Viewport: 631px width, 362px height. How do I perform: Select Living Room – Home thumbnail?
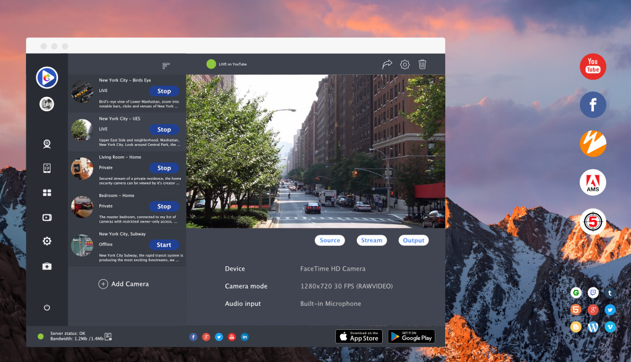coord(82,168)
